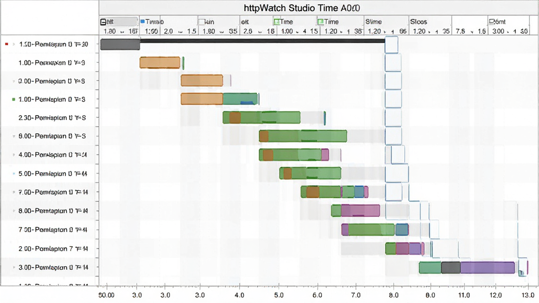
Task: Click the green icon beside Time above '1.00'
Action: tap(276, 22)
